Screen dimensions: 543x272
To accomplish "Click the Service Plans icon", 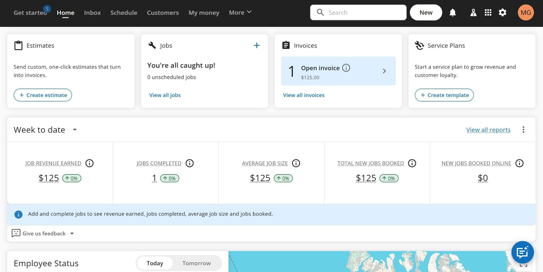I will tap(419, 45).
